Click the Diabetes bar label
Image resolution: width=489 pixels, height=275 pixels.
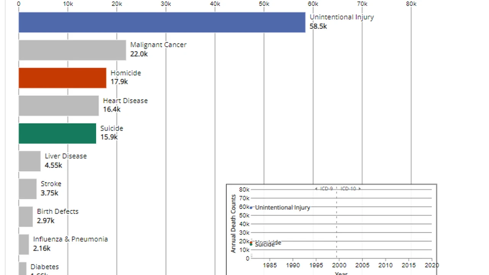tap(45, 267)
